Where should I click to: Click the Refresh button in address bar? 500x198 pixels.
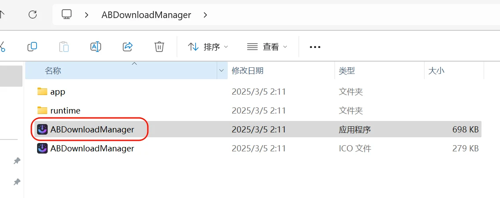32,15
